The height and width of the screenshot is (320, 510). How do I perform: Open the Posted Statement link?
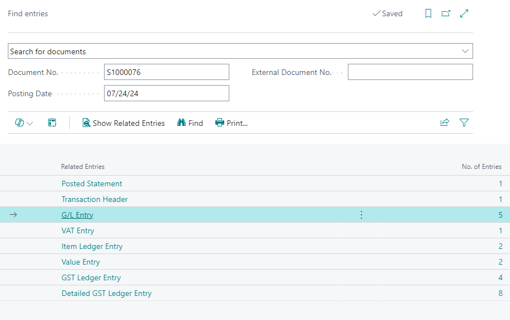tap(92, 183)
